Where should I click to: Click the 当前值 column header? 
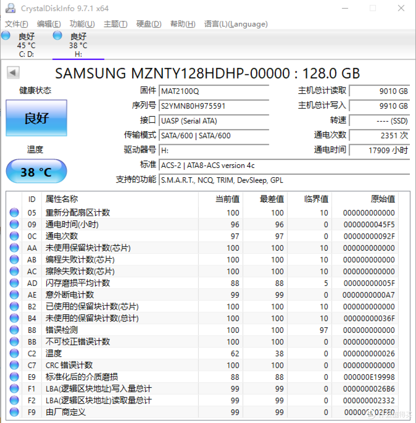point(221,199)
